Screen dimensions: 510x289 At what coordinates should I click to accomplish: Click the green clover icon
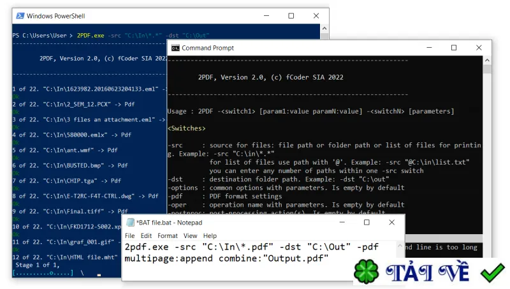coord(366,271)
